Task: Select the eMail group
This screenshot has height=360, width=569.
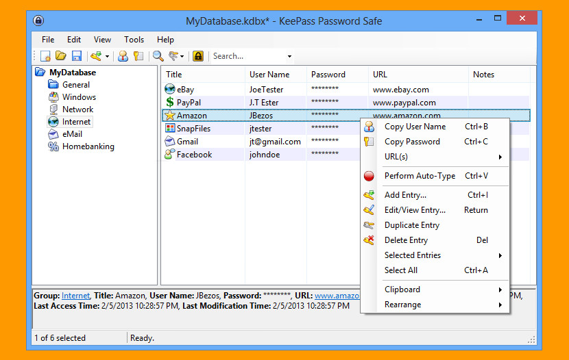Action: (x=72, y=134)
